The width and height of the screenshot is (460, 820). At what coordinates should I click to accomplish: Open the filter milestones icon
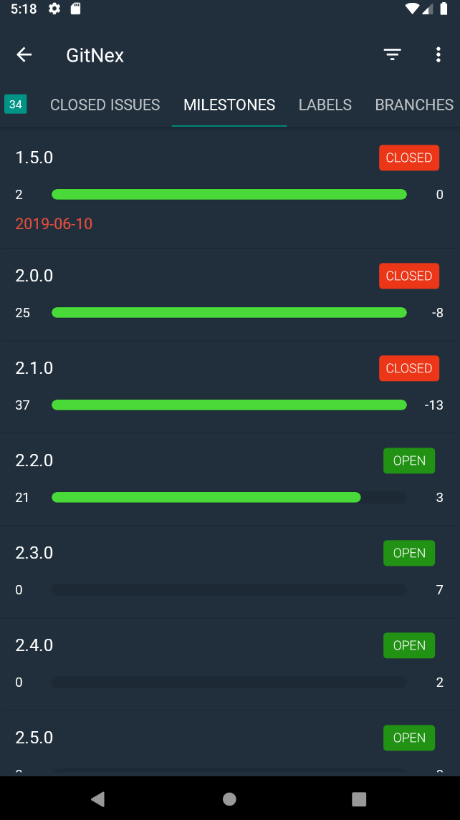[x=392, y=55]
